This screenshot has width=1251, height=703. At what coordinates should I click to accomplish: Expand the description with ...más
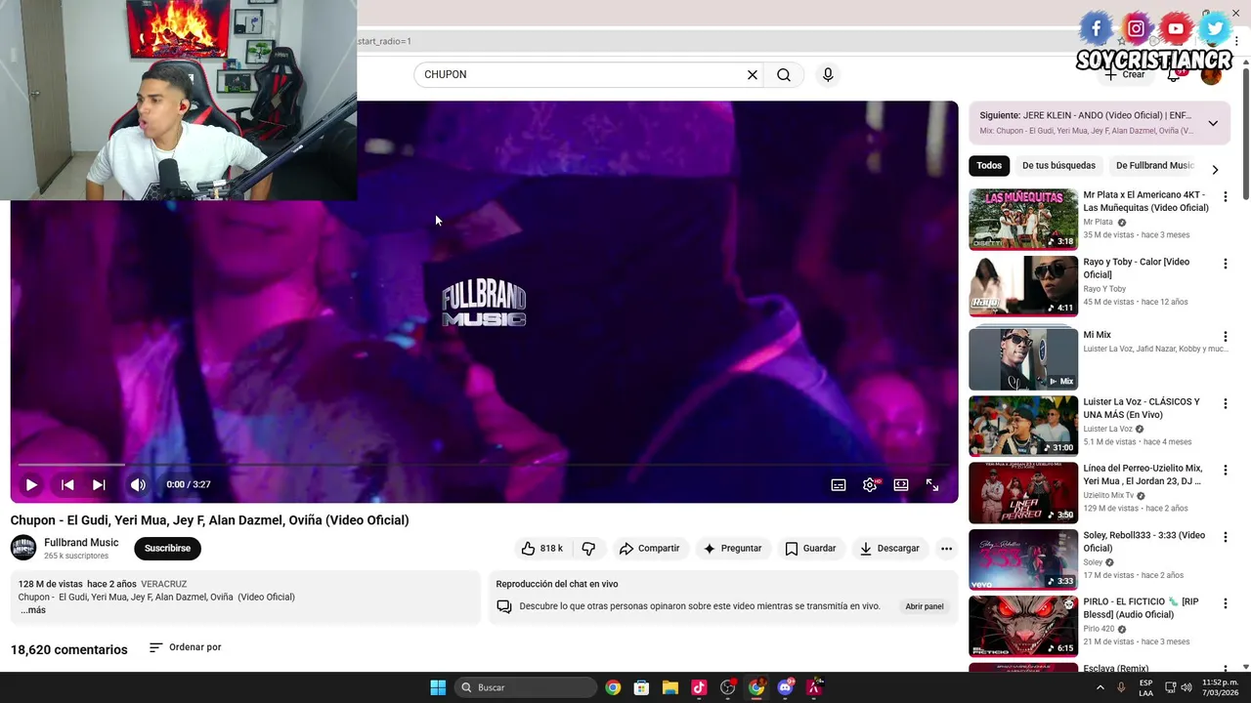pos(32,610)
